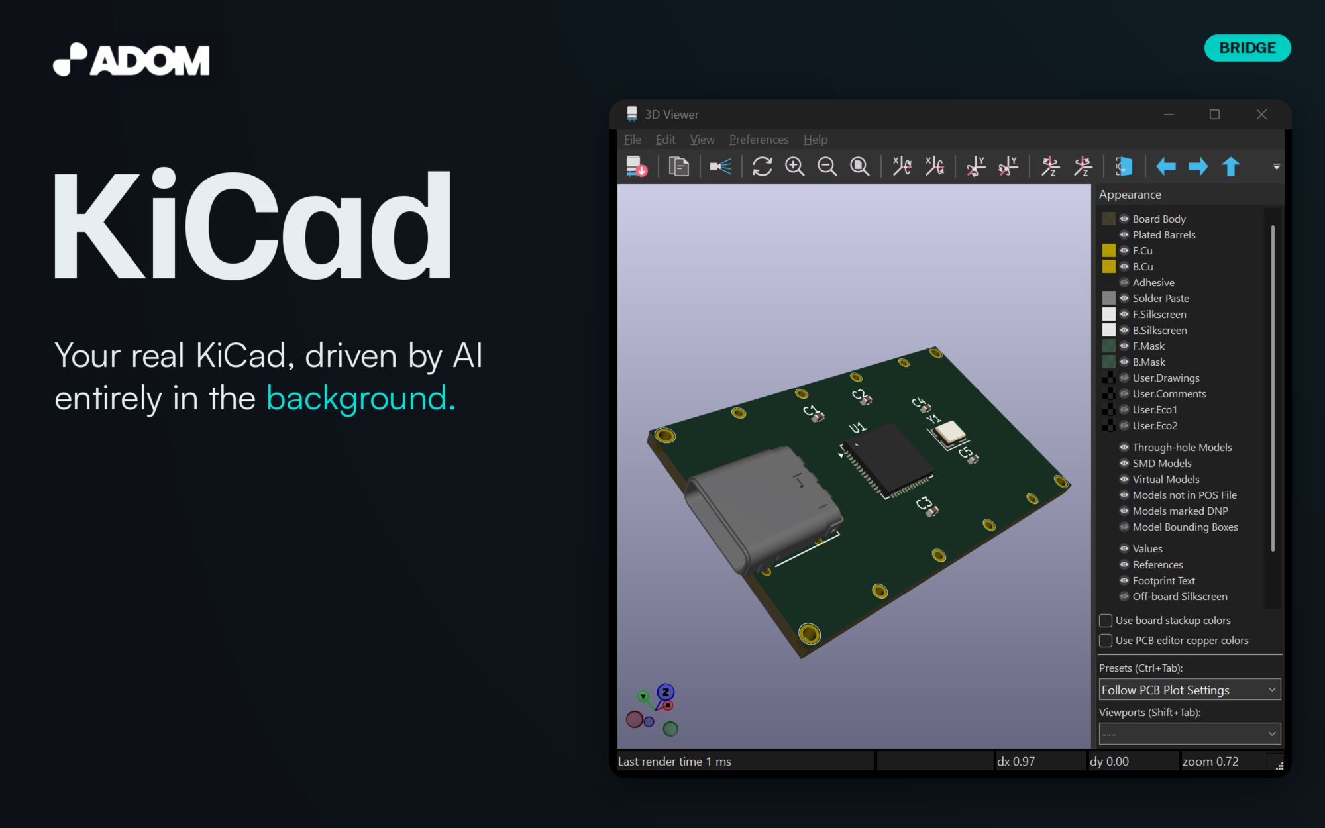Viewport: 1325px width, 828px height.
Task: Click the Appearance panel vertical scrollbar
Action: point(1273,388)
